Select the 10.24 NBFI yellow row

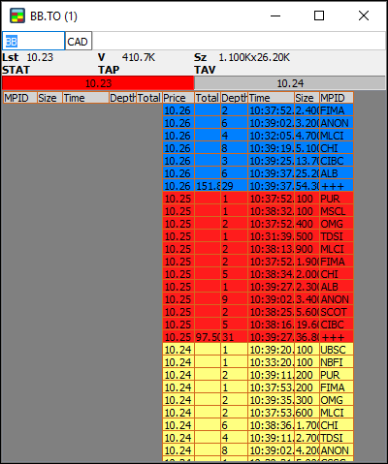tap(258, 362)
